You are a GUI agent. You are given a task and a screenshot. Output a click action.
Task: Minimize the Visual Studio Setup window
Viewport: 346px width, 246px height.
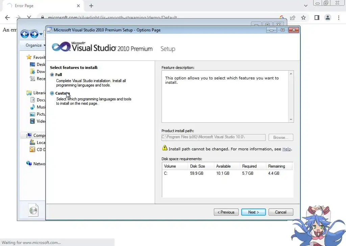[271, 30]
